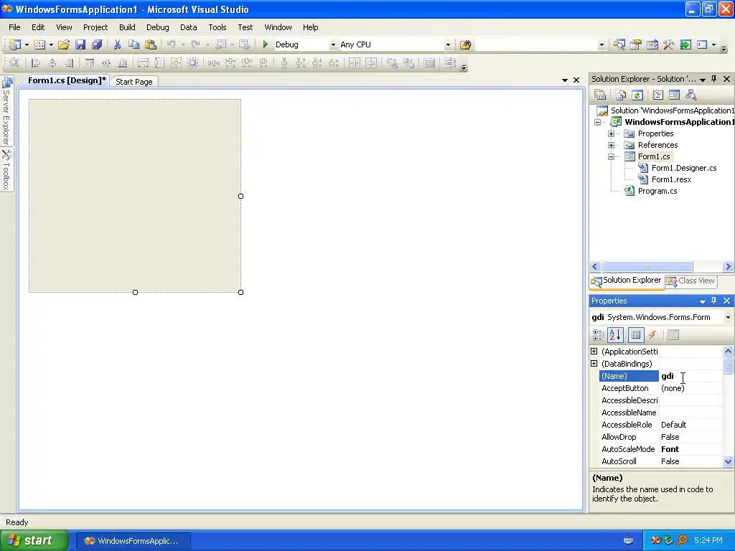Refresh the Solution Explorer
The image size is (735, 551).
coord(637,95)
